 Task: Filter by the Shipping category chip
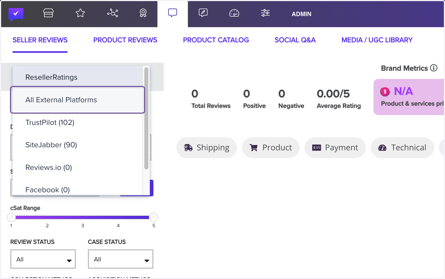coord(207,148)
